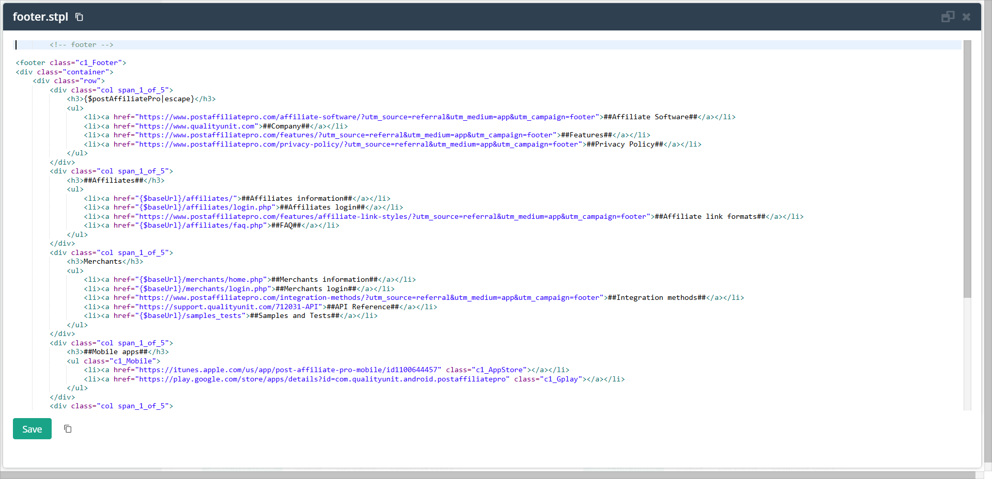The image size is (992, 479).
Task: Click the '##Affiliate Software##' link line
Action: point(410,117)
